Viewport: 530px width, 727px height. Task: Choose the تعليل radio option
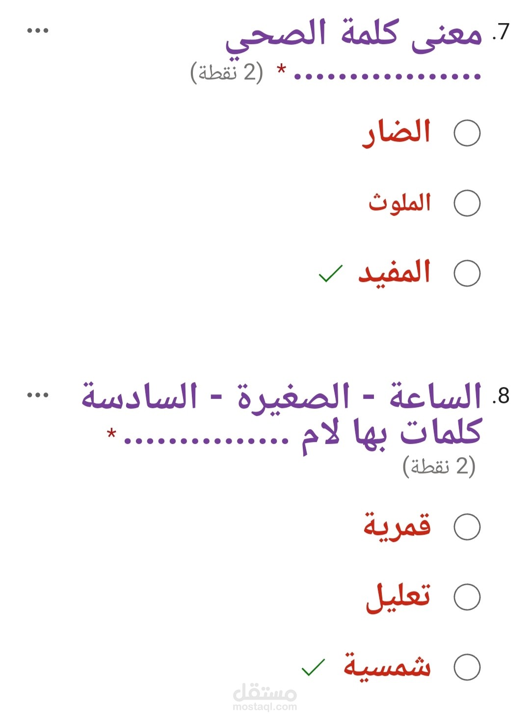467,597
